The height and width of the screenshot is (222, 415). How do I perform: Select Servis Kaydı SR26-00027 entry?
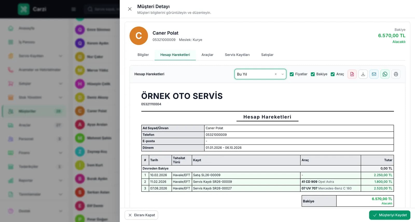[x=246, y=188]
